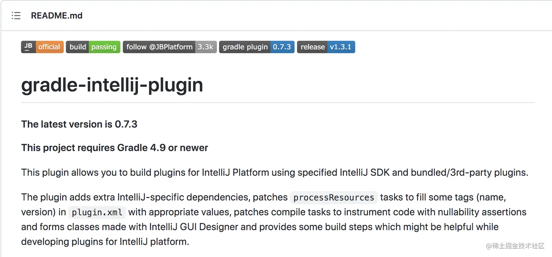Click the table of contents icon
This screenshot has width=552, height=257.
16,16
